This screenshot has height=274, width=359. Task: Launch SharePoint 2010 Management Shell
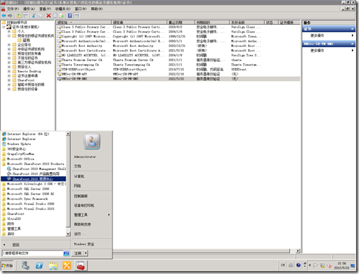(36, 169)
